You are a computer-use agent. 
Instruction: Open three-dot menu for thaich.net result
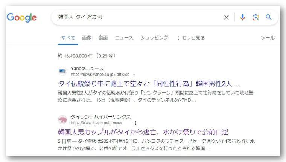(x=135, y=123)
